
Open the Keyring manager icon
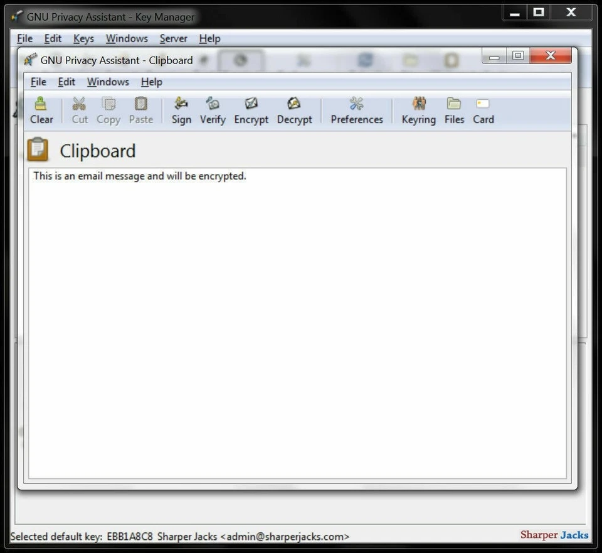click(x=418, y=110)
